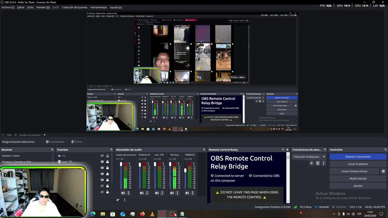Float the Escenas dock panel

click(x=52, y=150)
